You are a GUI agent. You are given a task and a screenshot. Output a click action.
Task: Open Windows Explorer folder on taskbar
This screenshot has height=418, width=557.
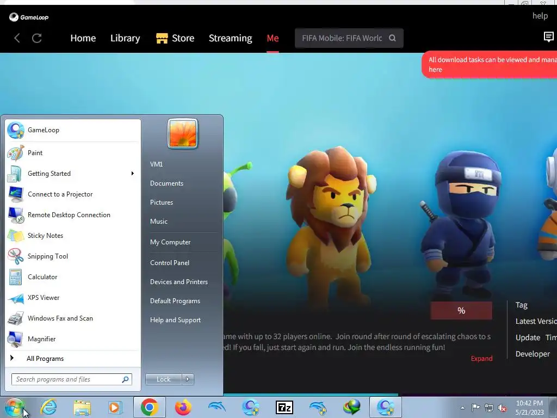(x=82, y=407)
